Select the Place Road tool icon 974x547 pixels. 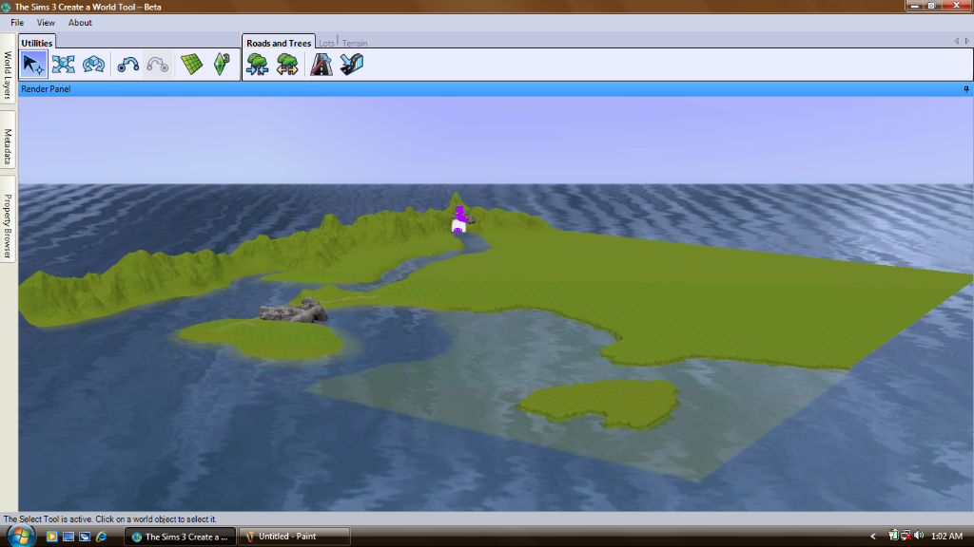(x=321, y=65)
